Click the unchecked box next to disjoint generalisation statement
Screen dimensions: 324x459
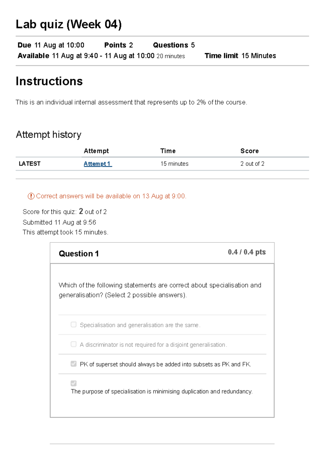(x=73, y=344)
